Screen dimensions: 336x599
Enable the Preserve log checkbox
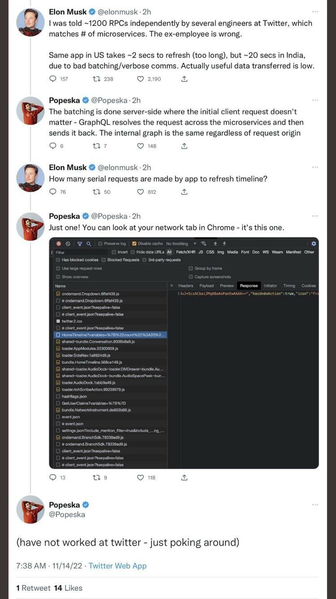(x=100, y=244)
